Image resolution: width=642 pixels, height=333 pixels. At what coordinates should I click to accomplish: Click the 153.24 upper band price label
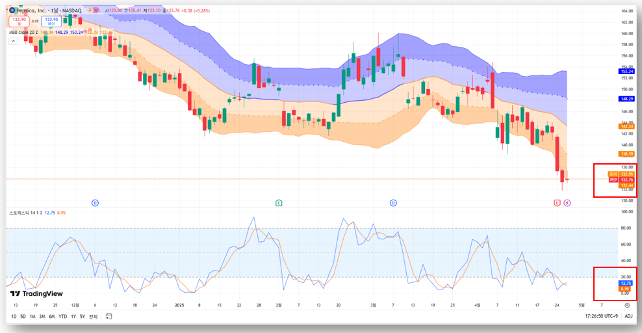point(626,72)
